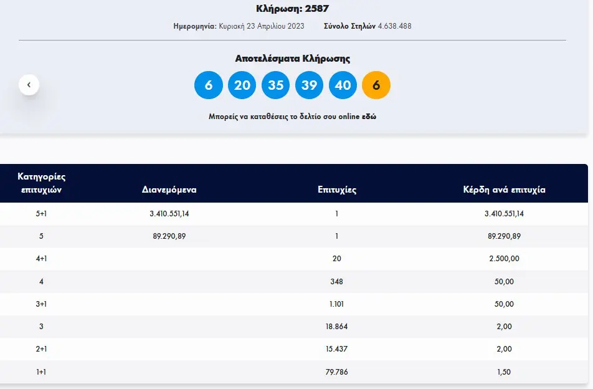
Task: Click the '4+1' category cell
Action: pyautogui.click(x=41, y=259)
